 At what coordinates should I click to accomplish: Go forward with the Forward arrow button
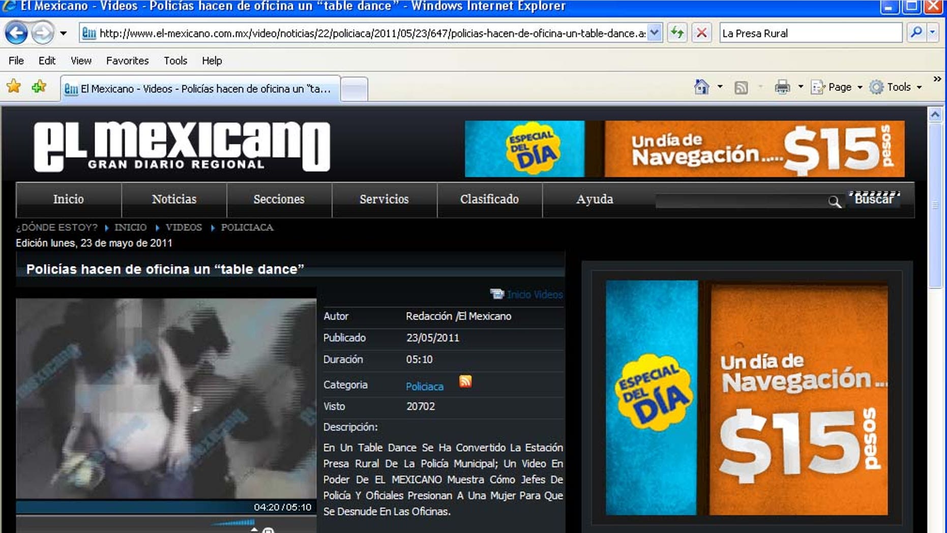(x=42, y=33)
